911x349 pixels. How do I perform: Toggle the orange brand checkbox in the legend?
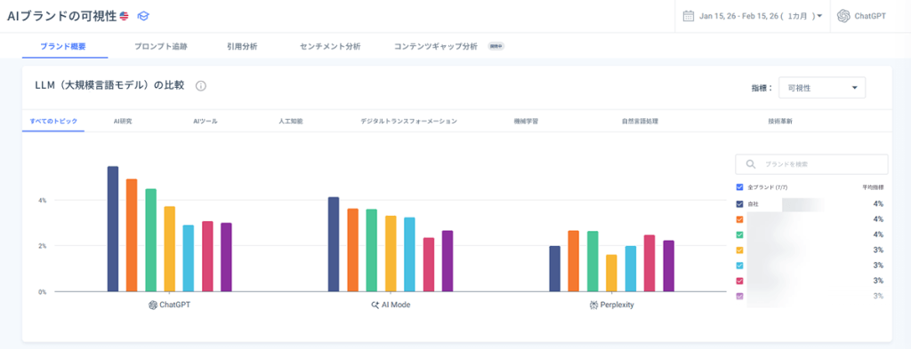739,219
